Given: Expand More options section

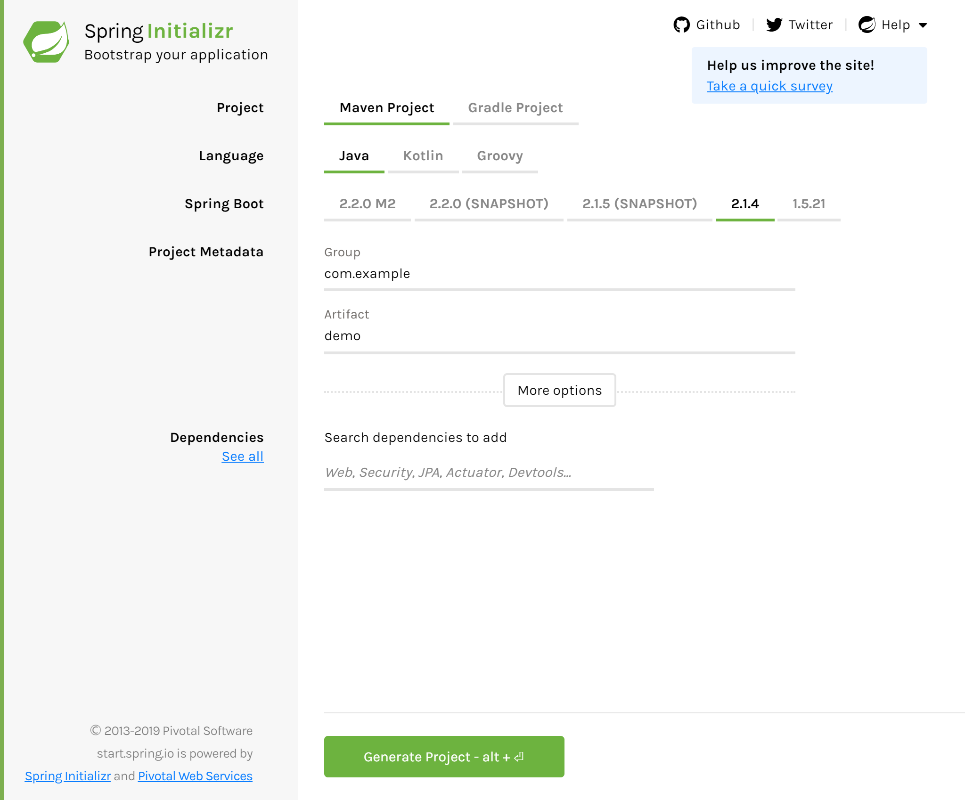Looking at the screenshot, I should [x=560, y=390].
